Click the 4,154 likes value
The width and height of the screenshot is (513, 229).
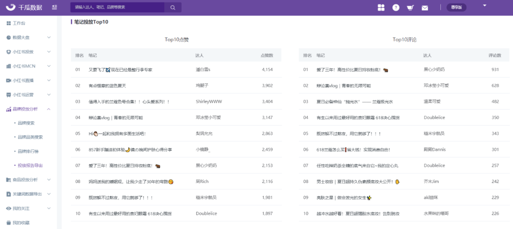(267, 70)
